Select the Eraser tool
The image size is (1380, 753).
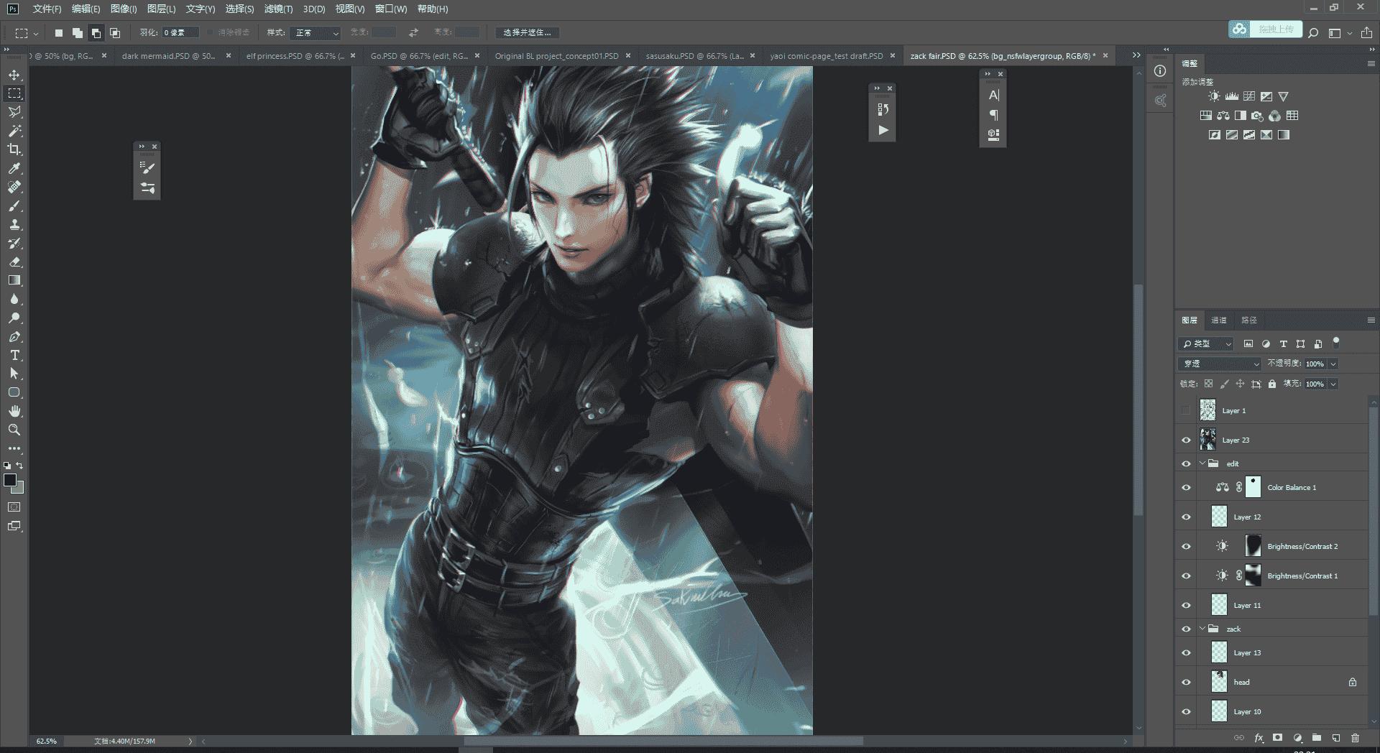pos(14,262)
